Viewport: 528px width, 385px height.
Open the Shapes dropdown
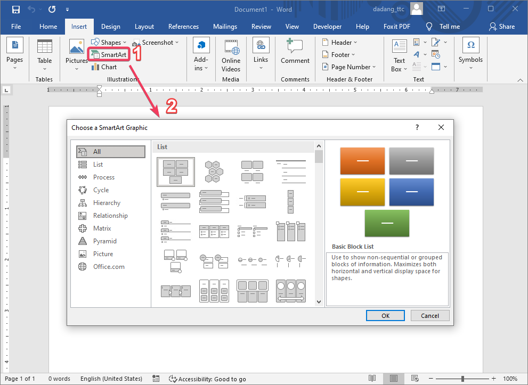(110, 42)
